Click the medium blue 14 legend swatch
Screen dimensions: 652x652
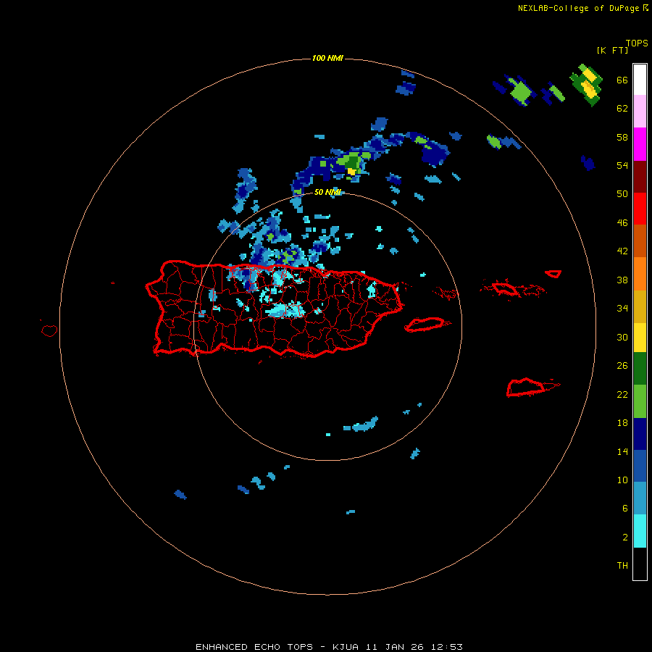640,466
